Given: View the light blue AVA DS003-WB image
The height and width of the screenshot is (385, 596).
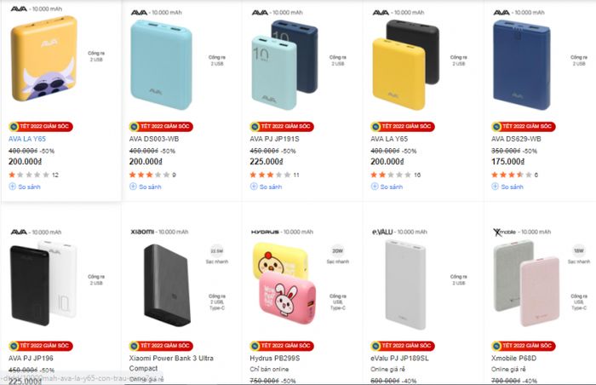Looking at the screenshot, I should coord(161,65).
